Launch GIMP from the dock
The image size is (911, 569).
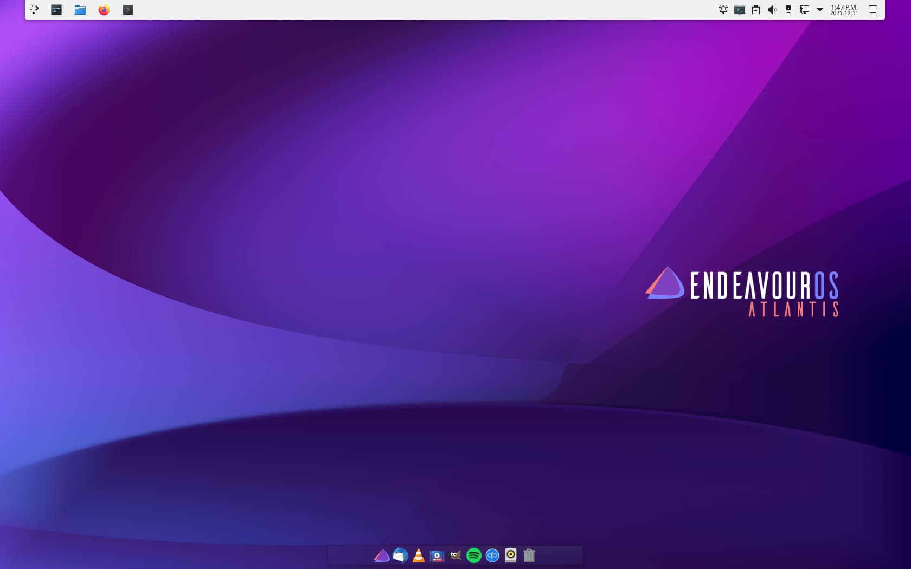pos(455,555)
